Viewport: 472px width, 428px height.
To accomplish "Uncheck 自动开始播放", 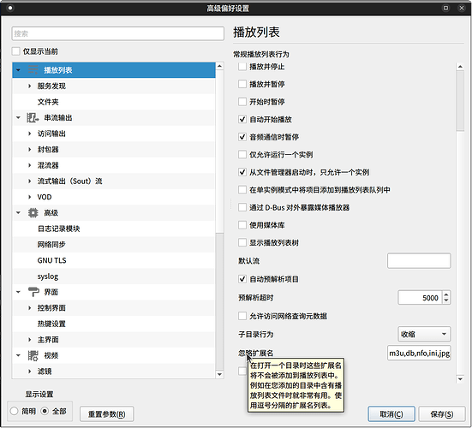I will 242,119.
